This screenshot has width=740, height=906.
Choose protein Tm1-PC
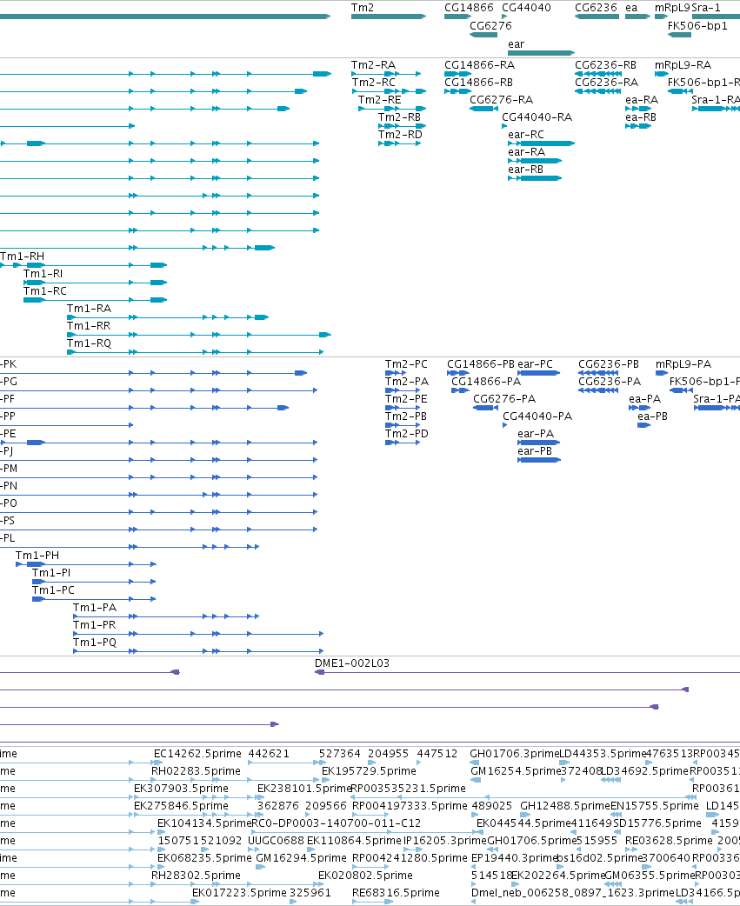[x=53, y=590]
